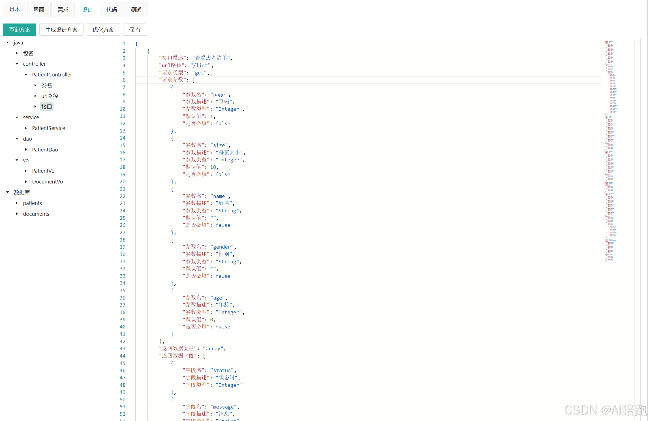Select the 接口 tree item
The width and height of the screenshot is (648, 421).
point(47,107)
